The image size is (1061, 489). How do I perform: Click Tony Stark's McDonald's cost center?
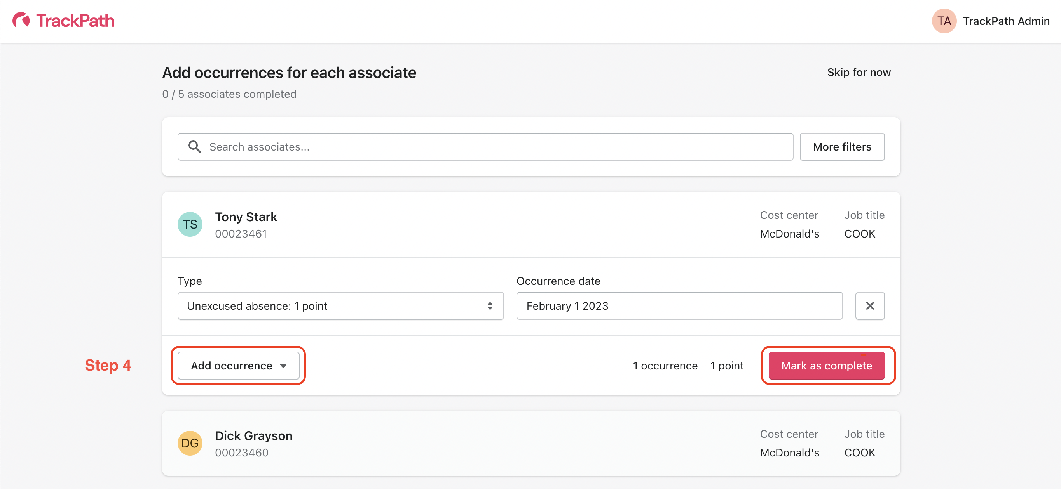pyautogui.click(x=789, y=234)
